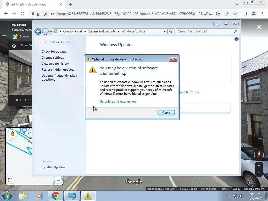Click the magnifier icon in Control Panel search
Viewport: 268px width, 201px height.
tap(236, 31)
